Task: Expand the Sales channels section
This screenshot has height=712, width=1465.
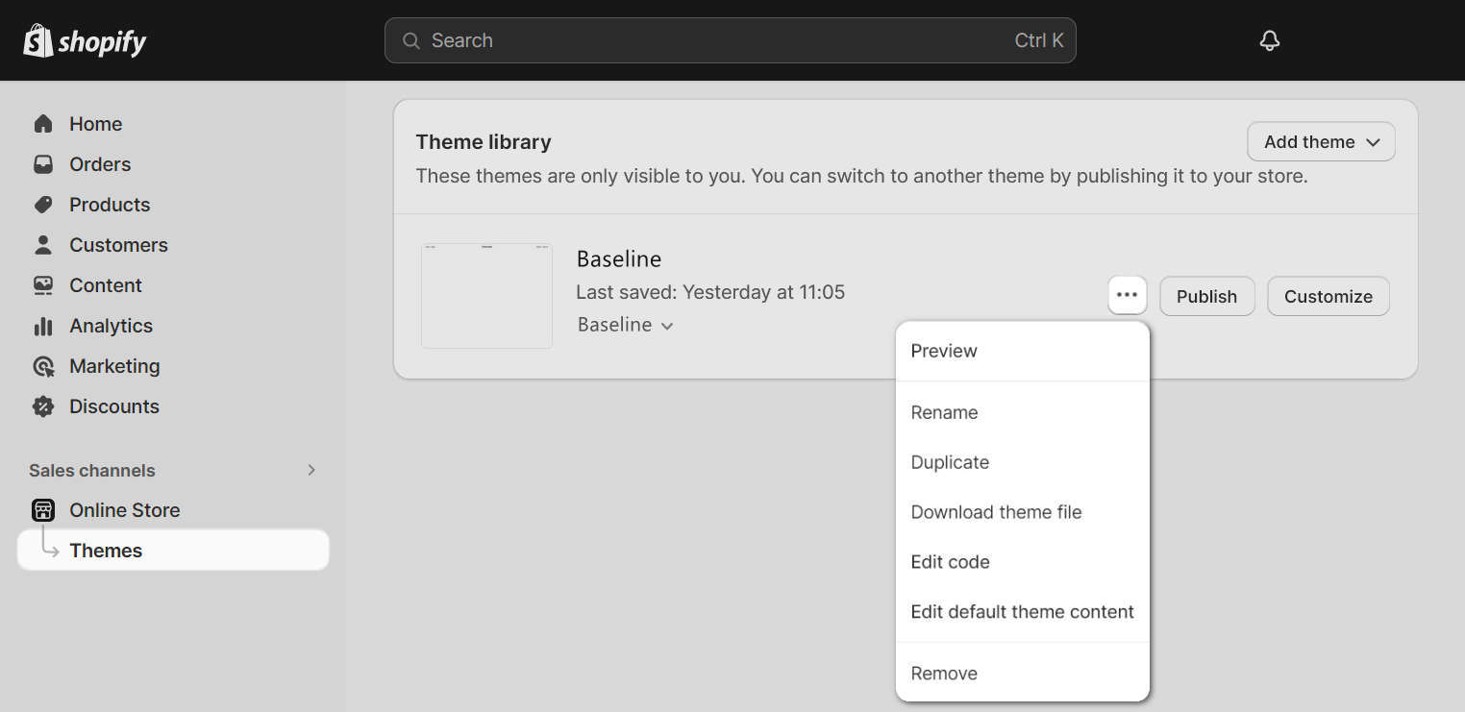Action: click(310, 470)
